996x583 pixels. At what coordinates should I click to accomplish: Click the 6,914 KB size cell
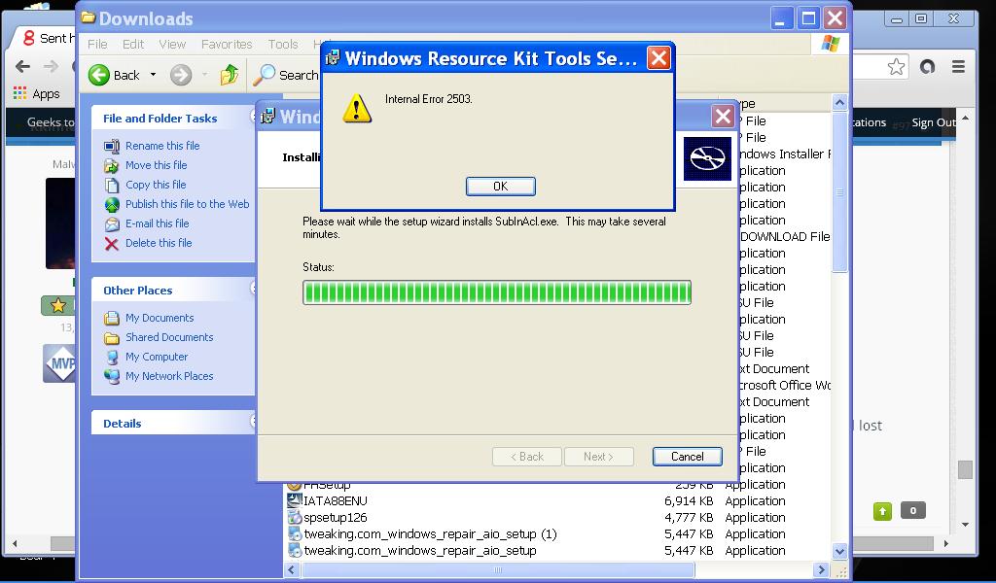pos(689,501)
